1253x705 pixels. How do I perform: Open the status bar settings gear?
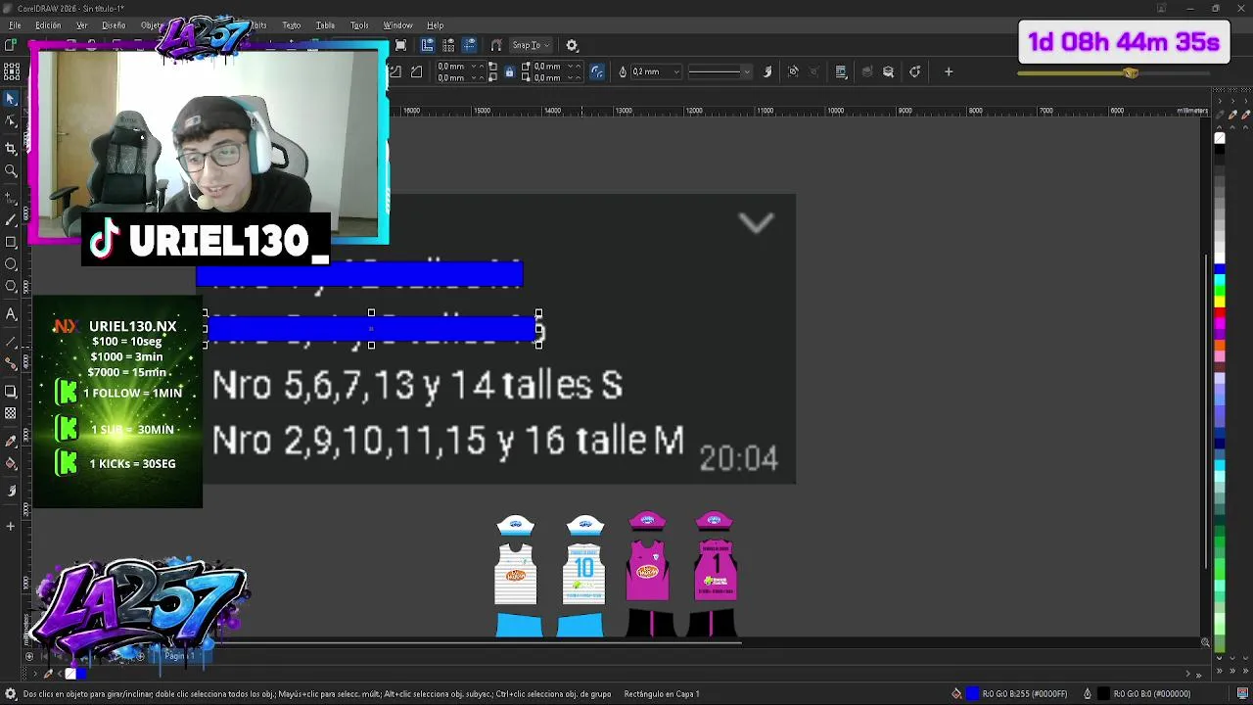pos(10,693)
